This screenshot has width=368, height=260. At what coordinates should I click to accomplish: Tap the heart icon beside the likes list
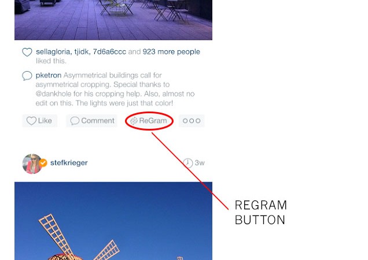[x=27, y=52]
